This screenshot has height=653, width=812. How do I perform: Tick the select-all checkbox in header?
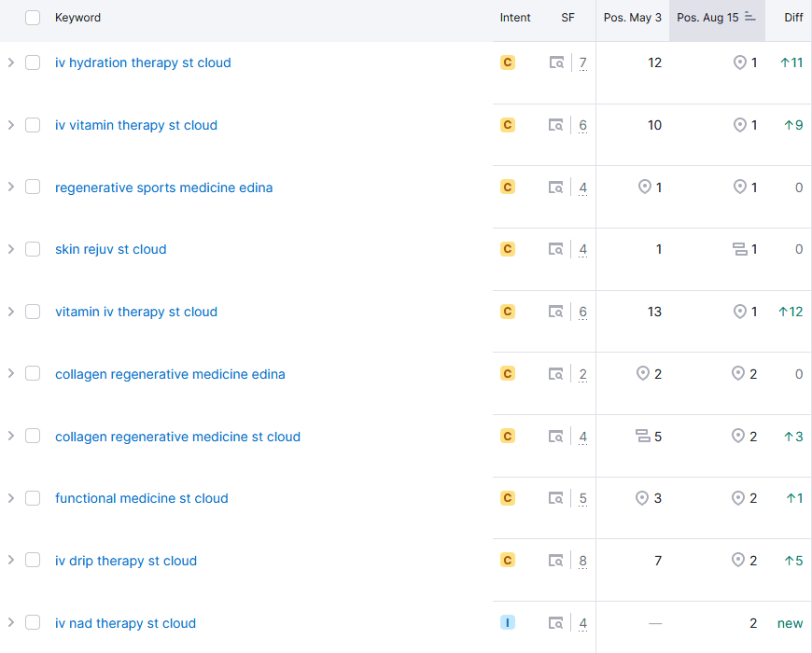tap(33, 18)
